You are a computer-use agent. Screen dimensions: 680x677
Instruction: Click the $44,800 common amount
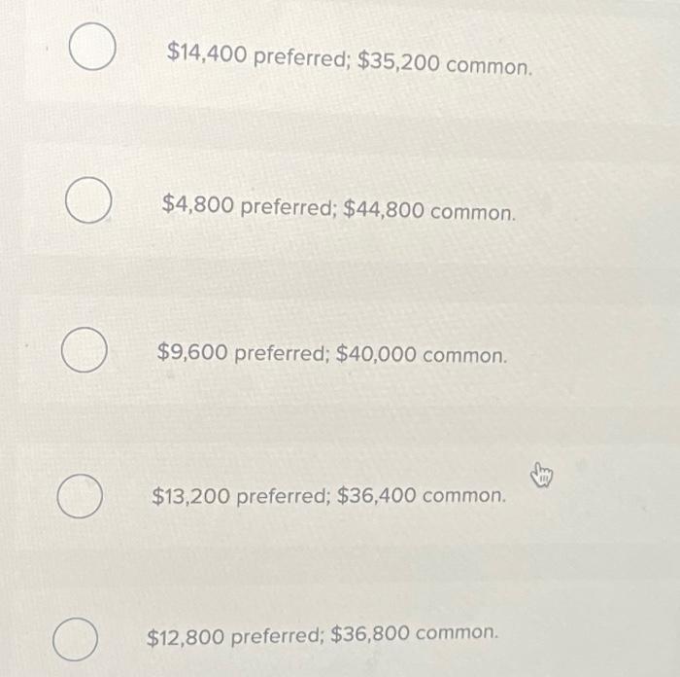[429, 211]
